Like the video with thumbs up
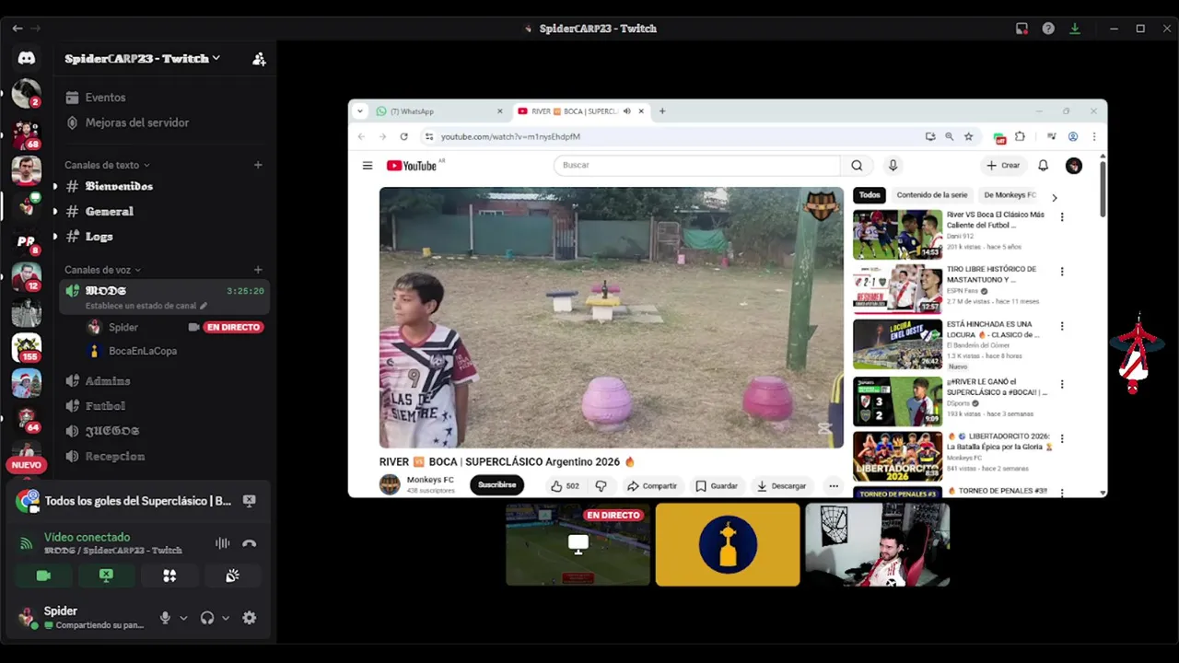Image resolution: width=1179 pixels, height=663 pixels. [x=565, y=486]
